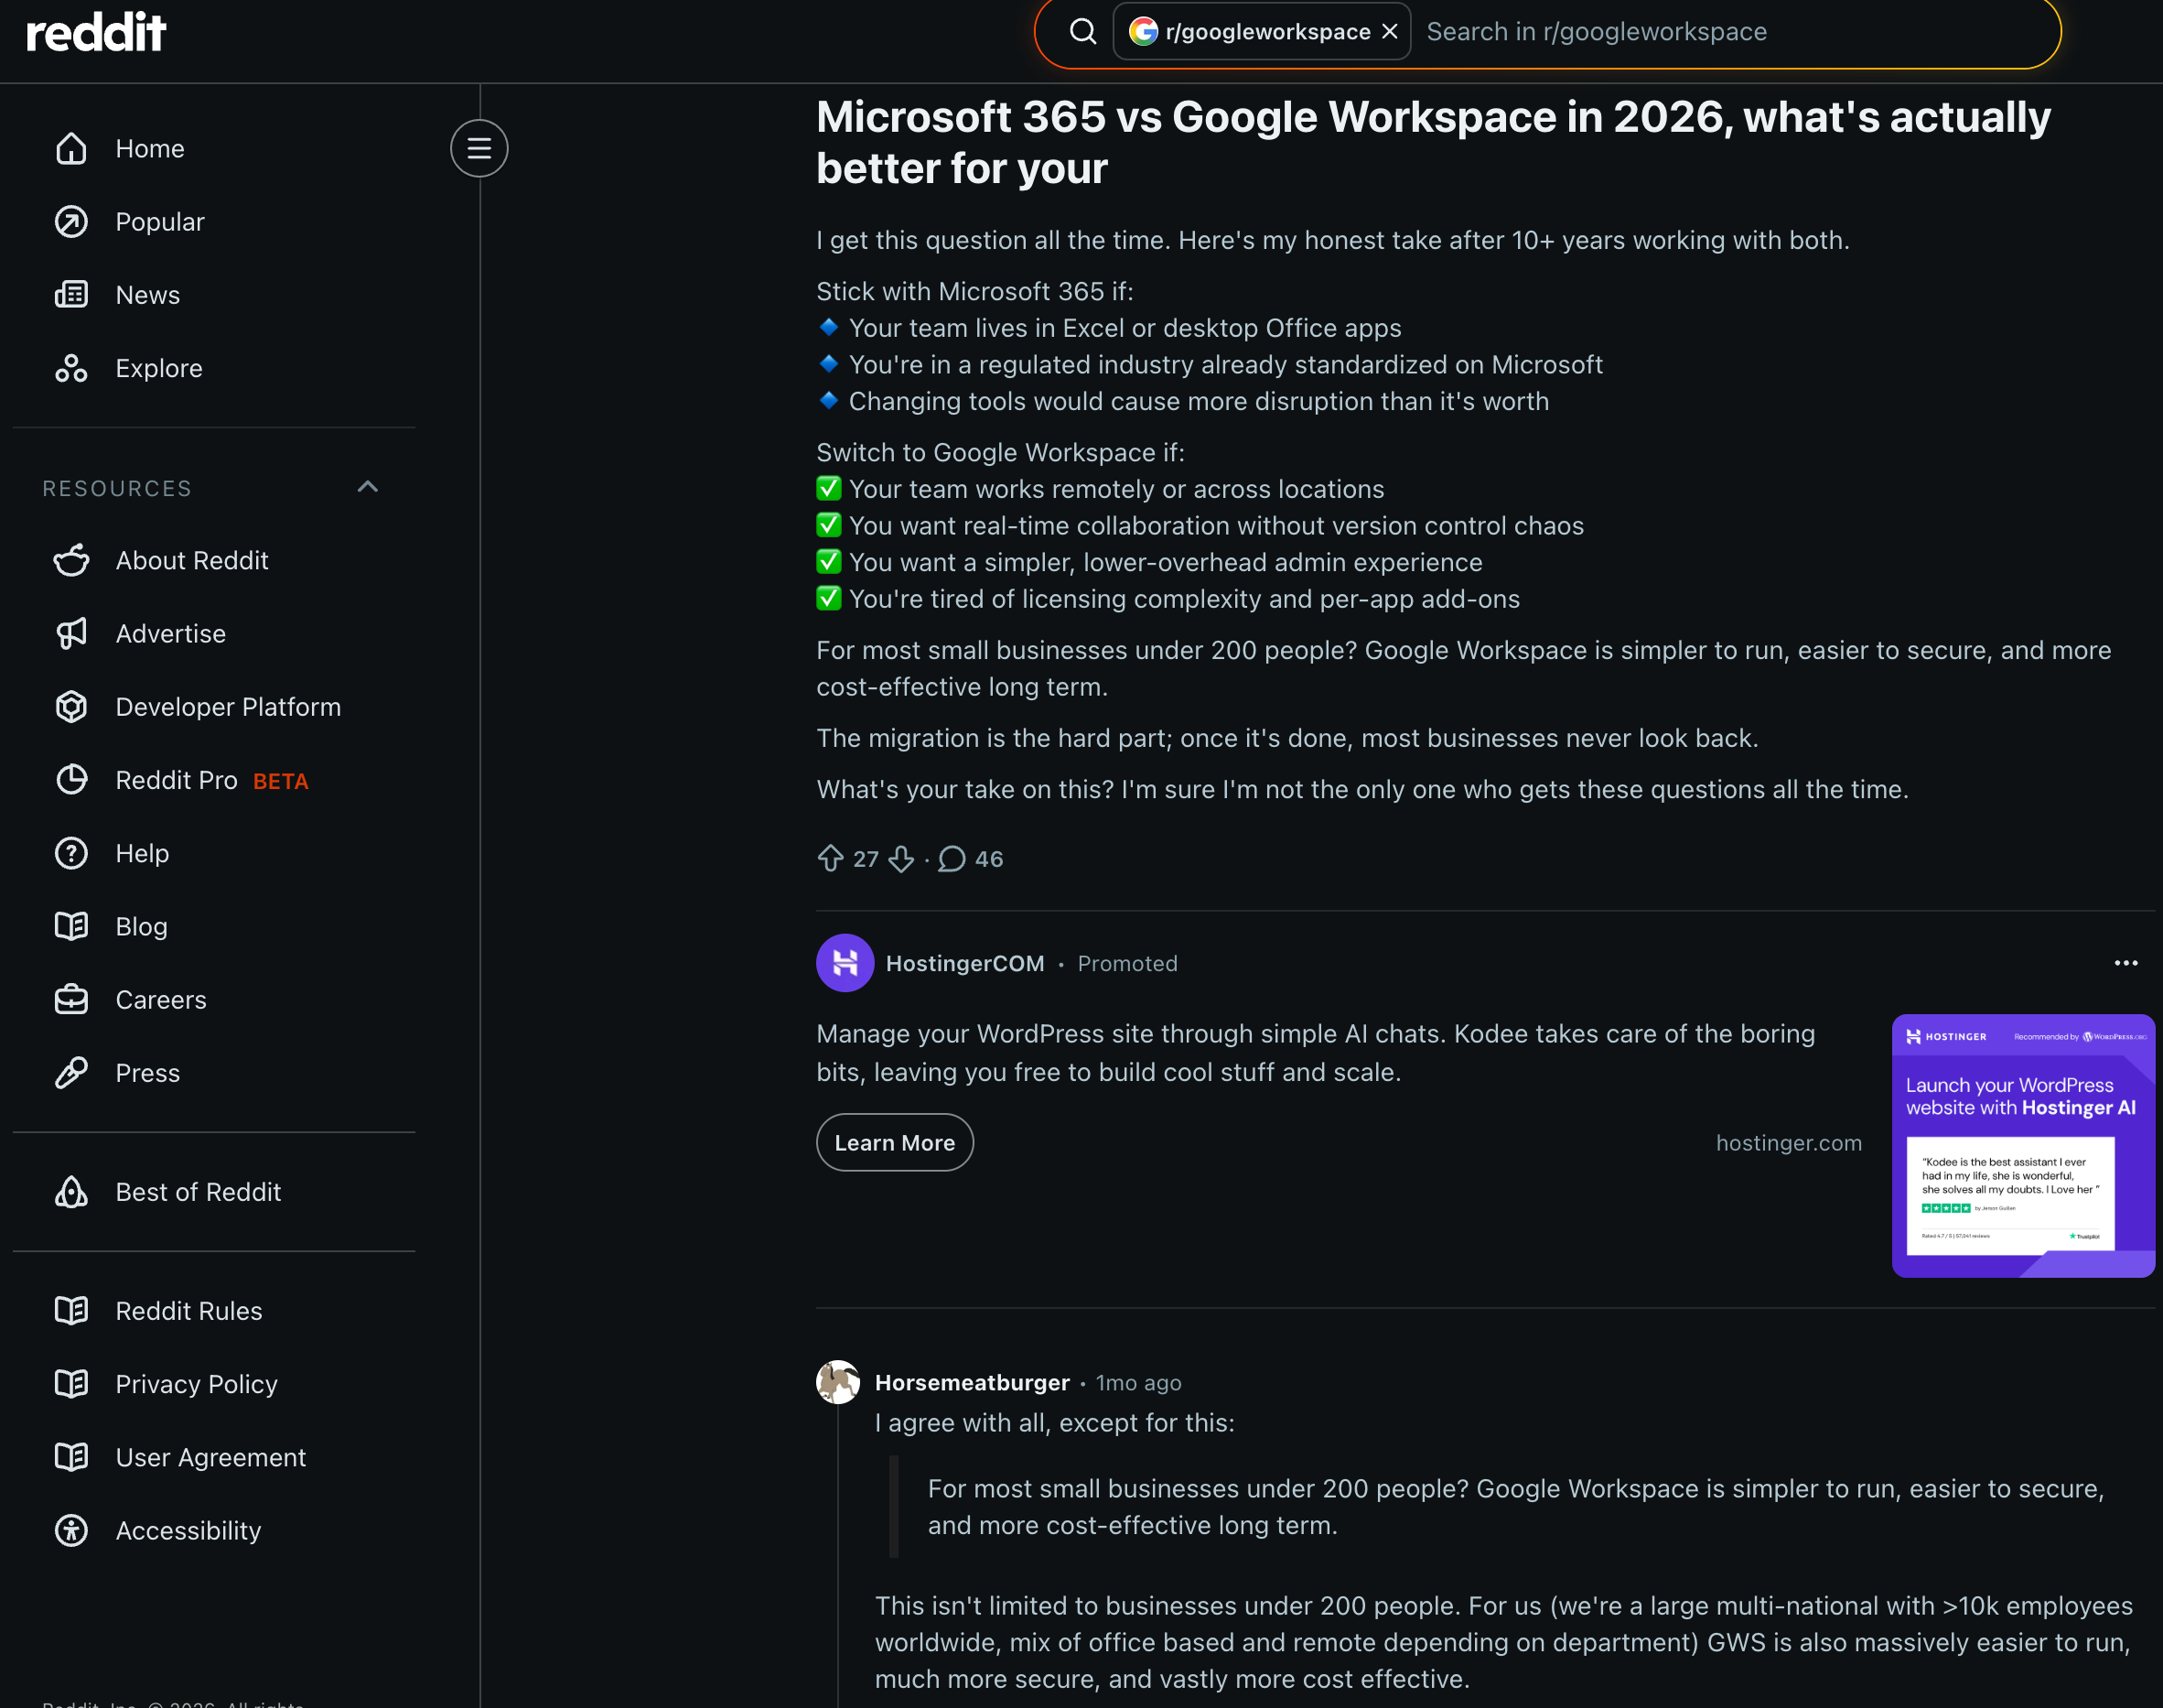Upvote the Microsoft 365 vs Workspace post
The image size is (2163, 1708).
coord(830,858)
